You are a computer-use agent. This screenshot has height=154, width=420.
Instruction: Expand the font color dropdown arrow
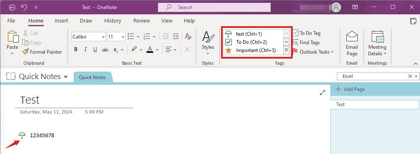coord(157,50)
